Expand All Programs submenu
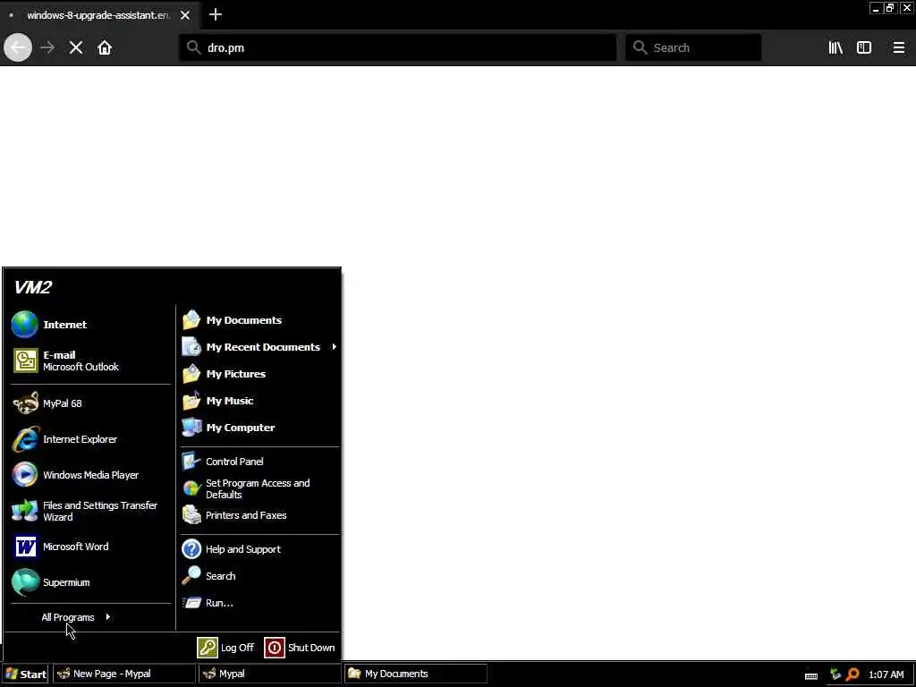Image resolution: width=916 pixels, height=687 pixels. tap(76, 617)
